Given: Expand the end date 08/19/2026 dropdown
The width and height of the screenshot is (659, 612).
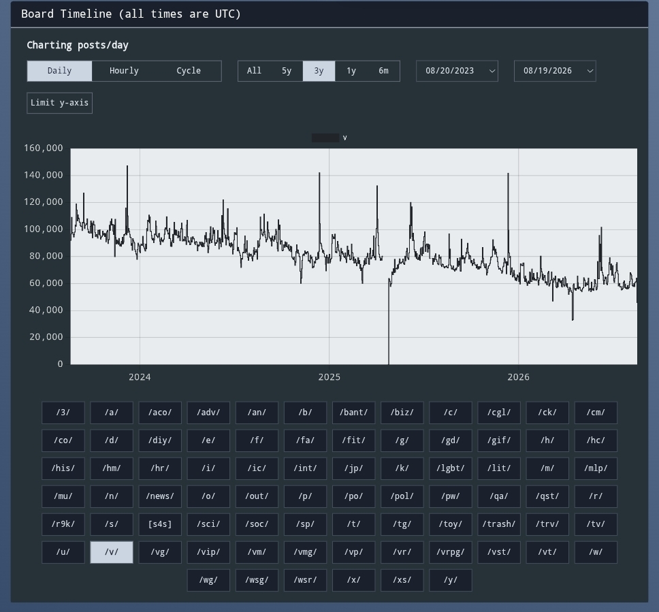Looking at the screenshot, I should [555, 71].
